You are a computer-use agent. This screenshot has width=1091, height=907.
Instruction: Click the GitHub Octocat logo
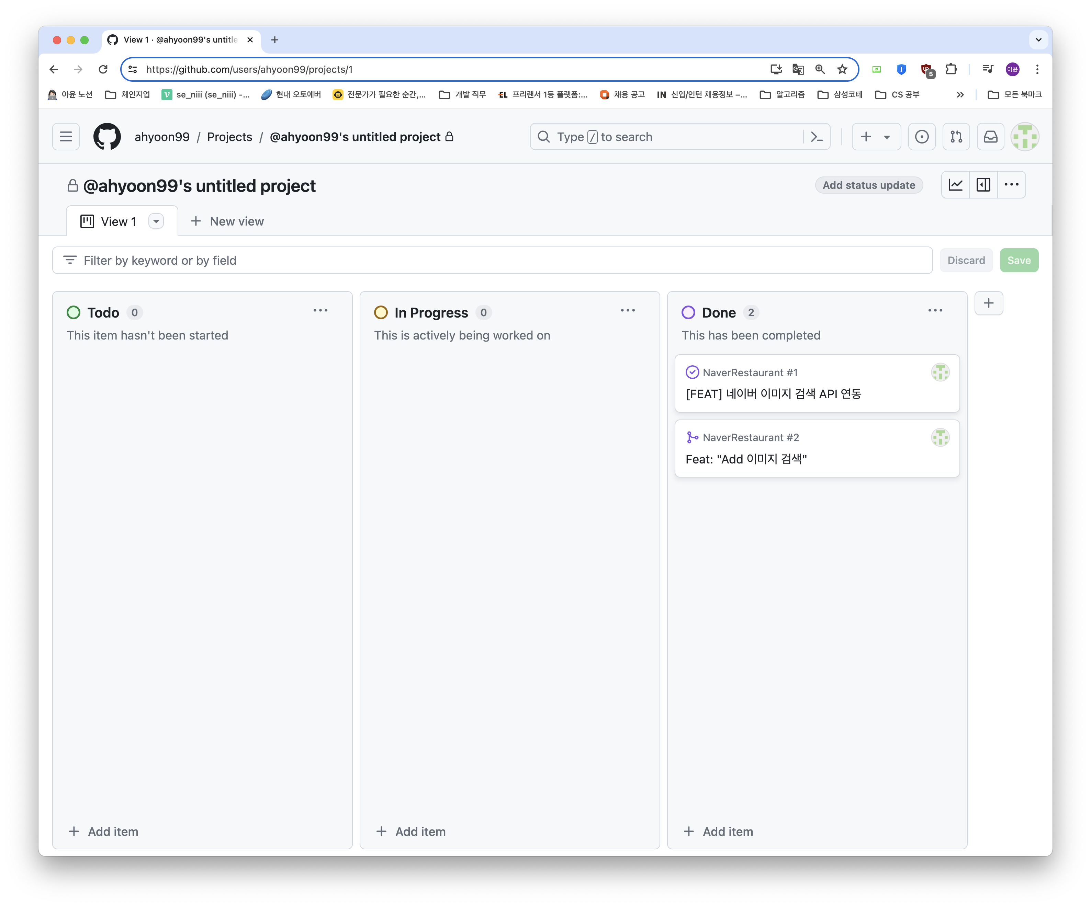coord(107,137)
